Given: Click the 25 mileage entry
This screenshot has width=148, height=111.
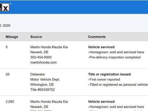Looking at the screenshot, I should [8, 74].
